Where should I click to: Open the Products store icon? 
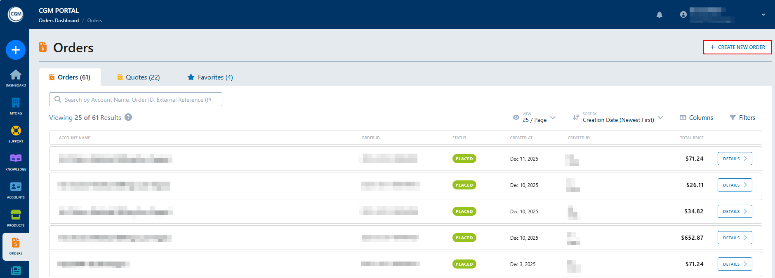pos(16,215)
